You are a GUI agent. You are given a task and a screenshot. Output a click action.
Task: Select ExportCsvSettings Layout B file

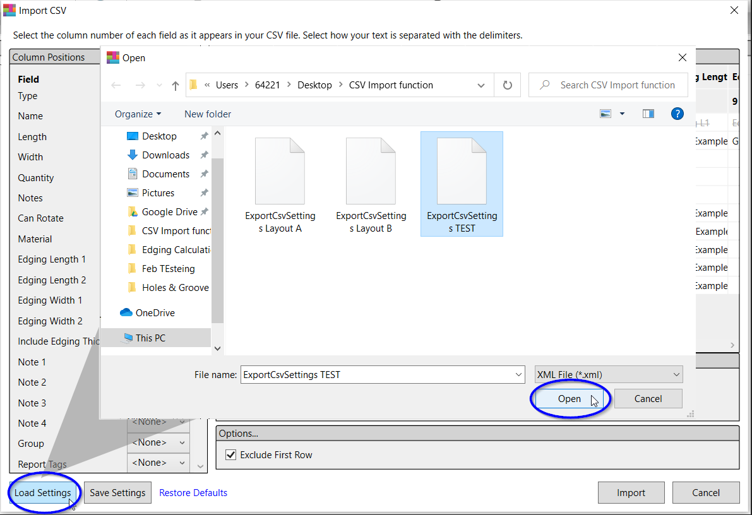tap(371, 185)
